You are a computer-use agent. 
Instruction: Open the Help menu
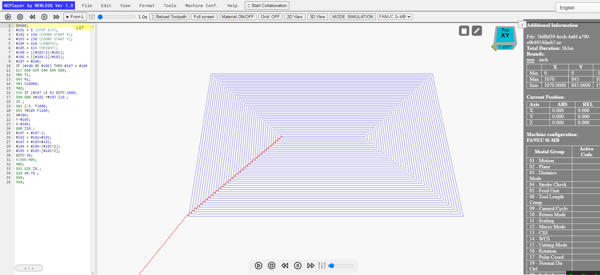(232, 5)
